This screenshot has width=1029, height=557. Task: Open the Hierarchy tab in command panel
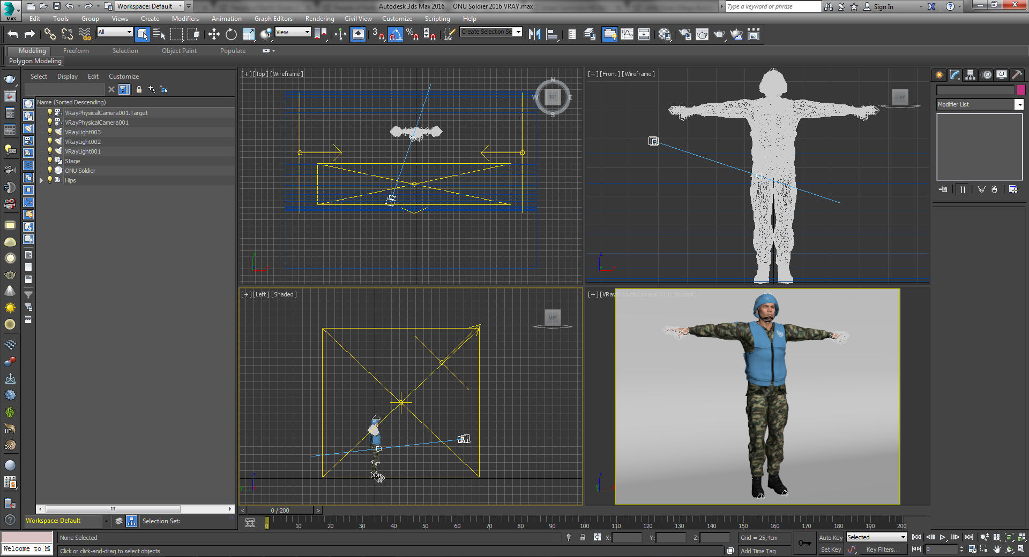click(x=971, y=75)
